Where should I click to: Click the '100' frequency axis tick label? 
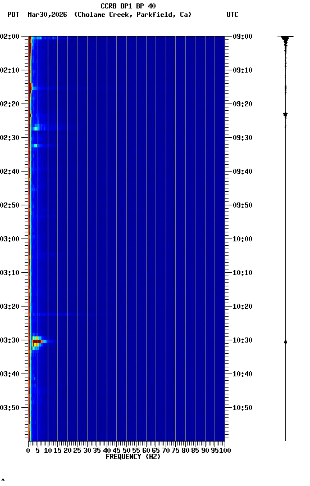click(225, 451)
